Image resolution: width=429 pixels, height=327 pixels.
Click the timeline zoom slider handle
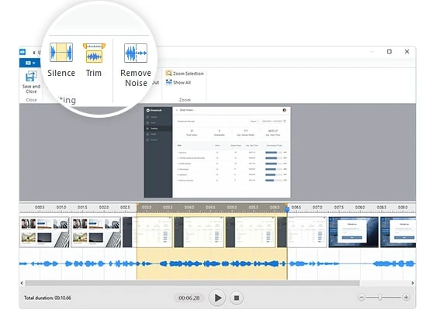(380, 298)
